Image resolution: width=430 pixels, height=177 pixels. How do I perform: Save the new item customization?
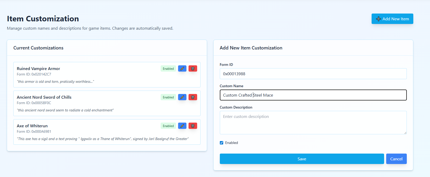point(302,159)
